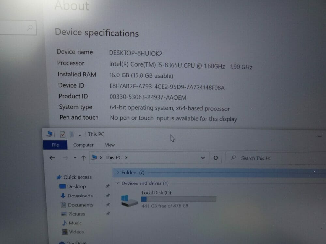This screenshot has width=326, height=244.
Task: Click the Pen and touch value text
Action: click(173, 118)
